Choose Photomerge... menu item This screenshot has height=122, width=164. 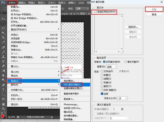coord(75,104)
